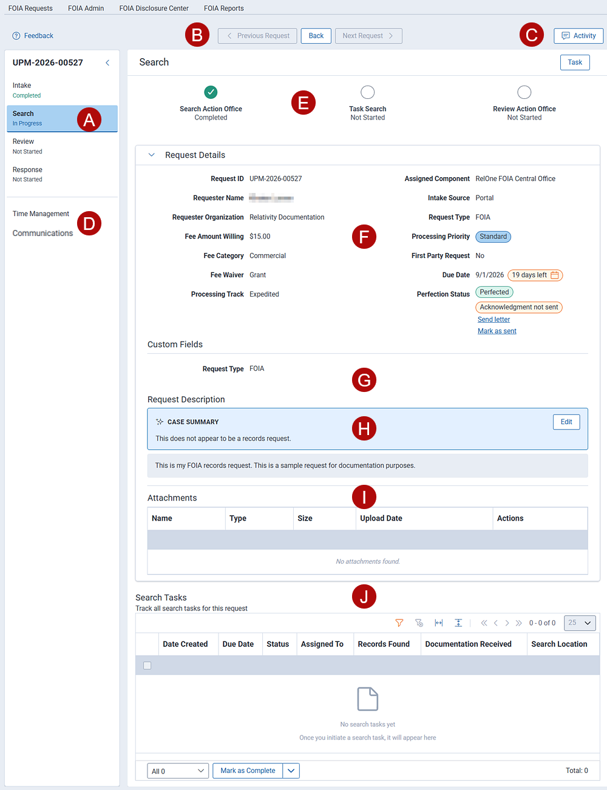Click the Back button
Viewport: 607px width, 790px height.
316,36
